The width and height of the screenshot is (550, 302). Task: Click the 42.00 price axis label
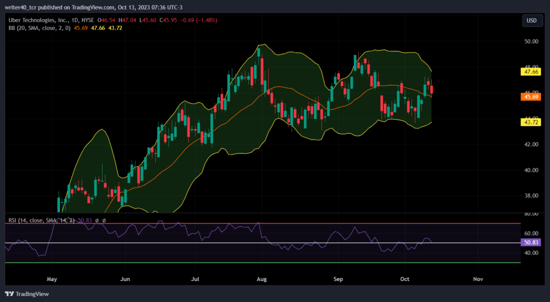pos(531,145)
